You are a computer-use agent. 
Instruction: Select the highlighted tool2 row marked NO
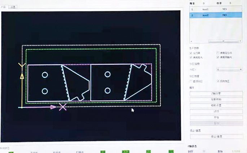[x=215, y=15]
